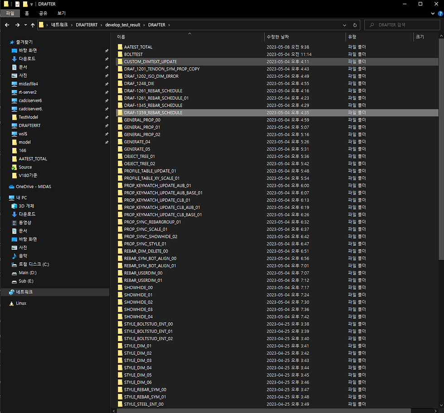Switch to the 공유 ribbon tab
444x413 pixels.
point(43,13)
